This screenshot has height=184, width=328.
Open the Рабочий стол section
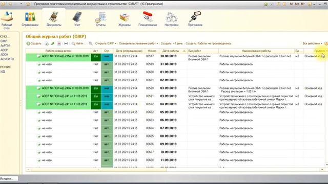pyautogui.click(x=7, y=20)
